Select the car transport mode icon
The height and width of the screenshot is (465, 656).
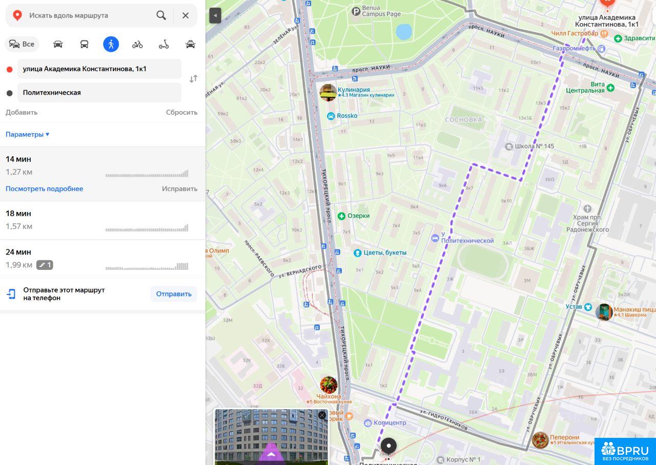tap(58, 44)
